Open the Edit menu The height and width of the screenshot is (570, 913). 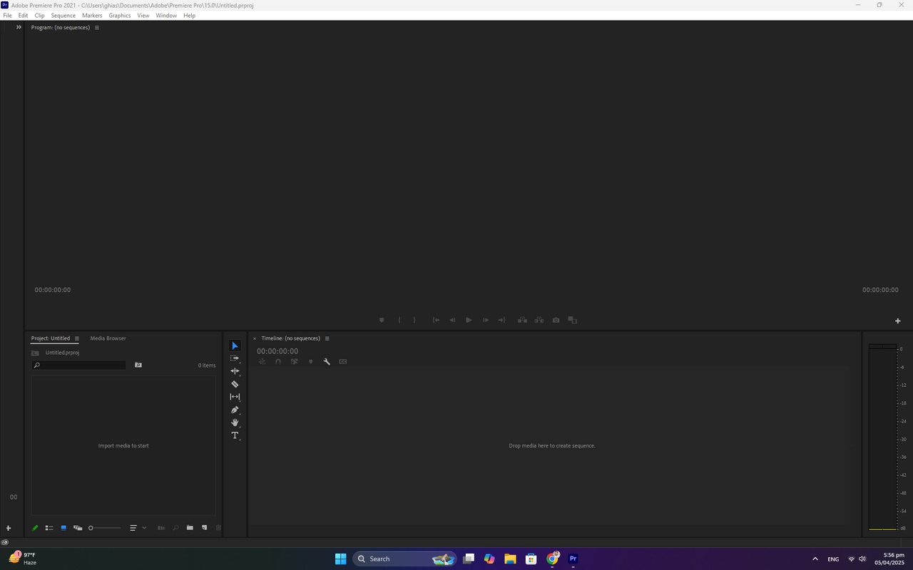(x=24, y=15)
